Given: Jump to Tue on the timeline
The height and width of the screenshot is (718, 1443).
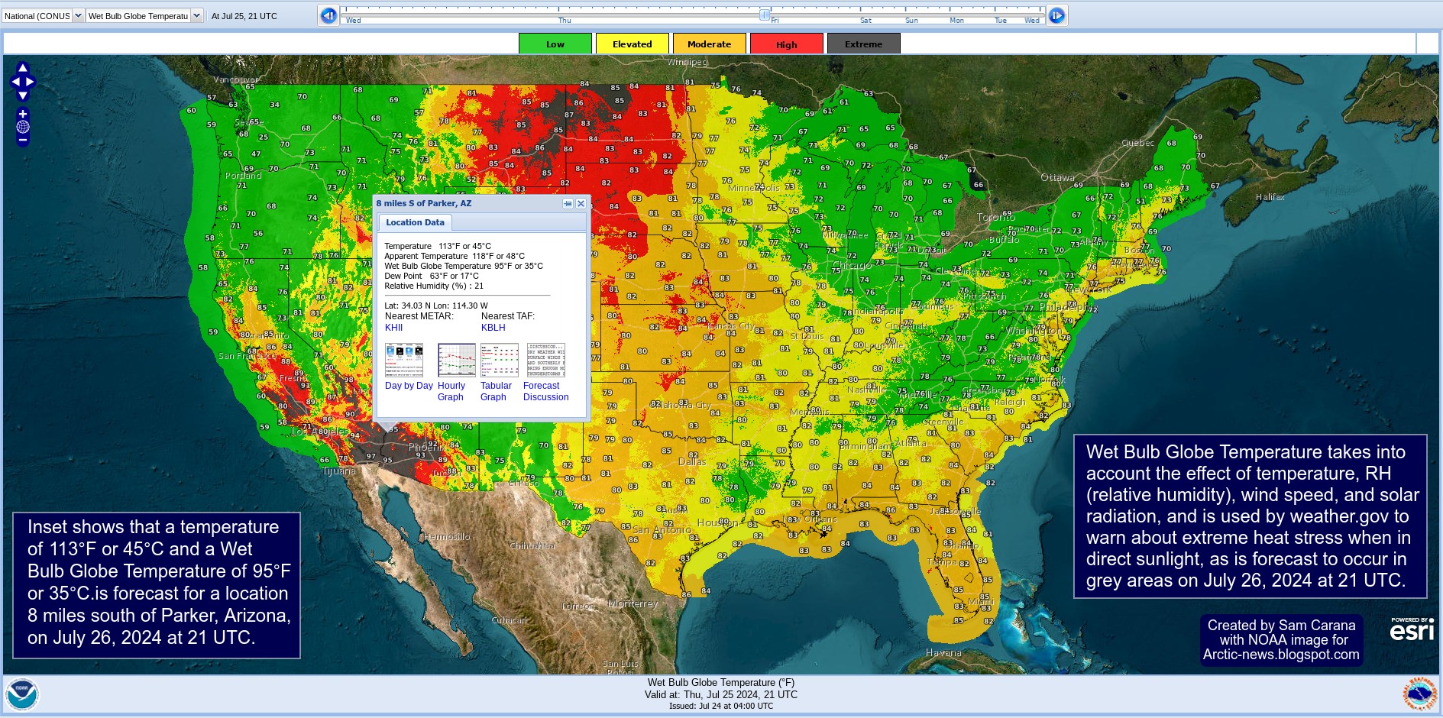Looking at the screenshot, I should (x=1001, y=21).
